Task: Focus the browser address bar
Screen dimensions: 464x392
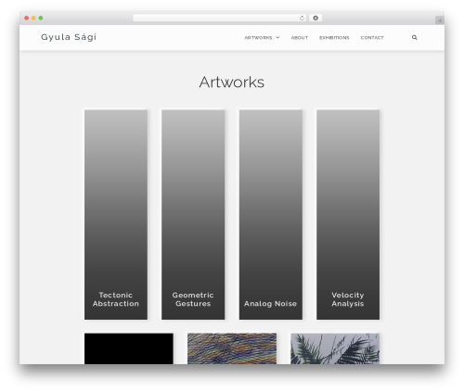Action: tap(220, 18)
